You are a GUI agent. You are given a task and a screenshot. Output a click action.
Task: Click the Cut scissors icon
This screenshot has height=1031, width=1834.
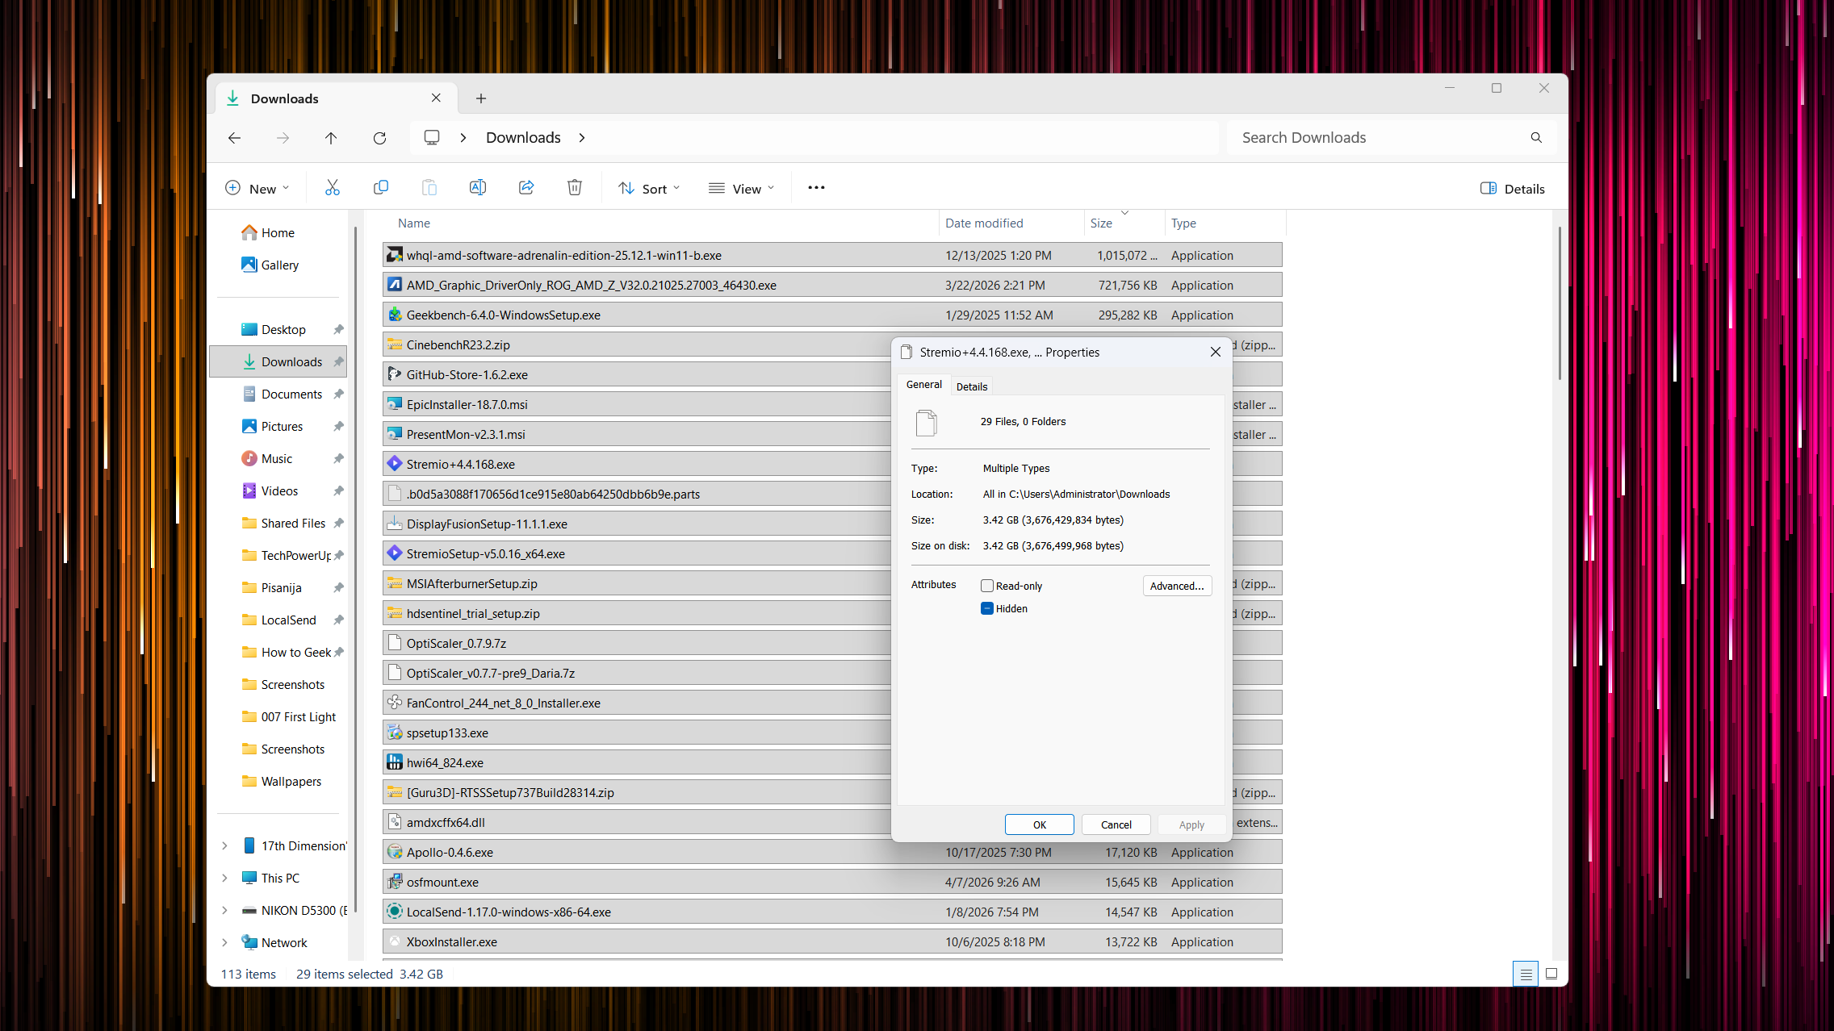(332, 188)
